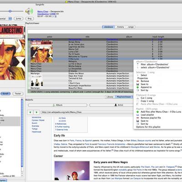
Task: Choose Select under the Selection section
Action: pyautogui.click(x=144, y=75)
